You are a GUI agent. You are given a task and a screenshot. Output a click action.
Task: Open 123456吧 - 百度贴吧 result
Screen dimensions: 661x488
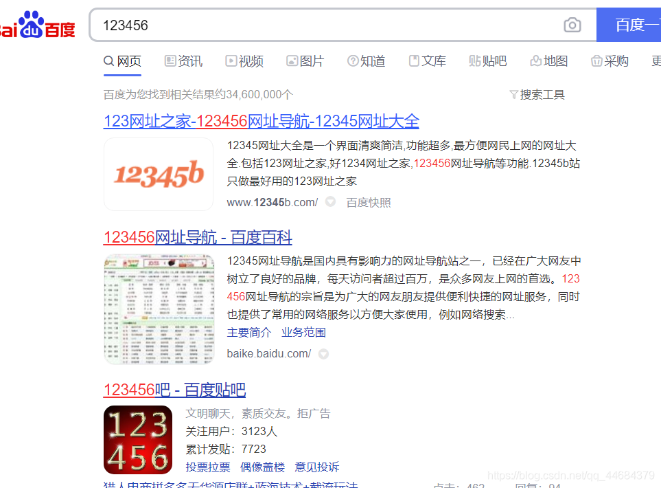(x=174, y=390)
